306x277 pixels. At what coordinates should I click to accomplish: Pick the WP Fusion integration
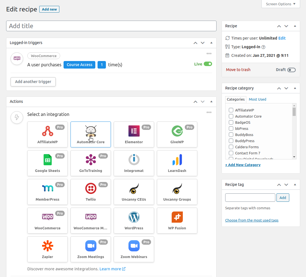point(177,221)
